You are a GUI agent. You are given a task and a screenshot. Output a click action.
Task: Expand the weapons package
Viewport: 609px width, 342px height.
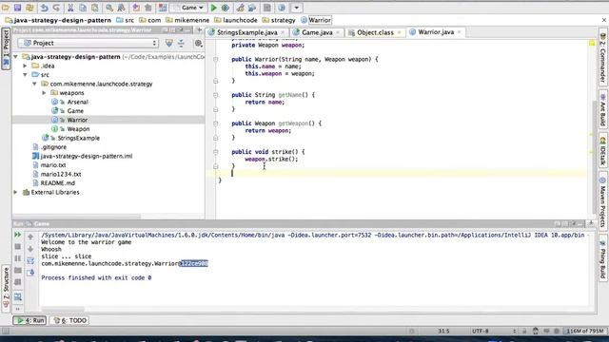[44, 93]
